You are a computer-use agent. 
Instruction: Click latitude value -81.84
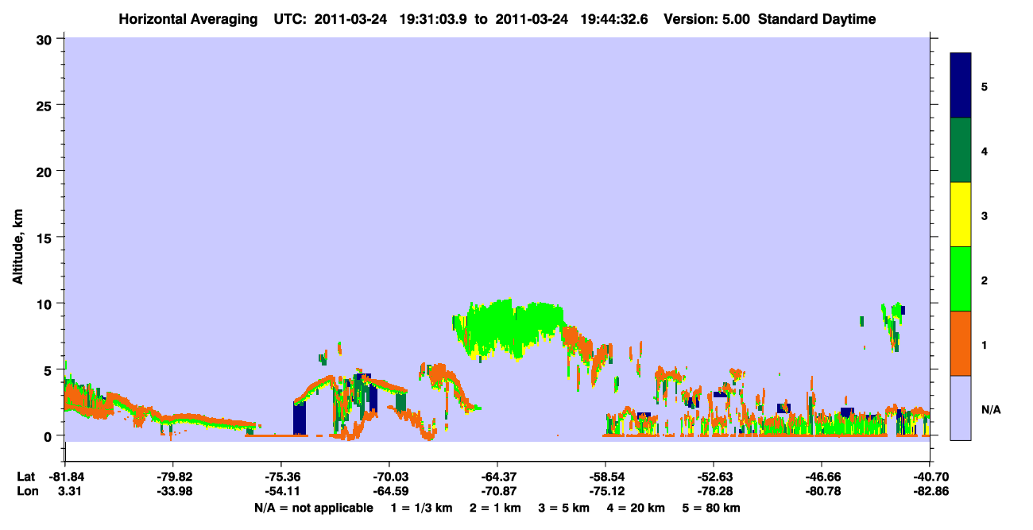click(65, 477)
